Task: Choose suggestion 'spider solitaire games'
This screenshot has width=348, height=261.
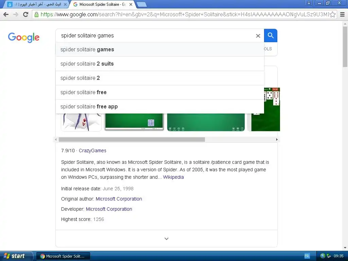Action: pos(160,50)
